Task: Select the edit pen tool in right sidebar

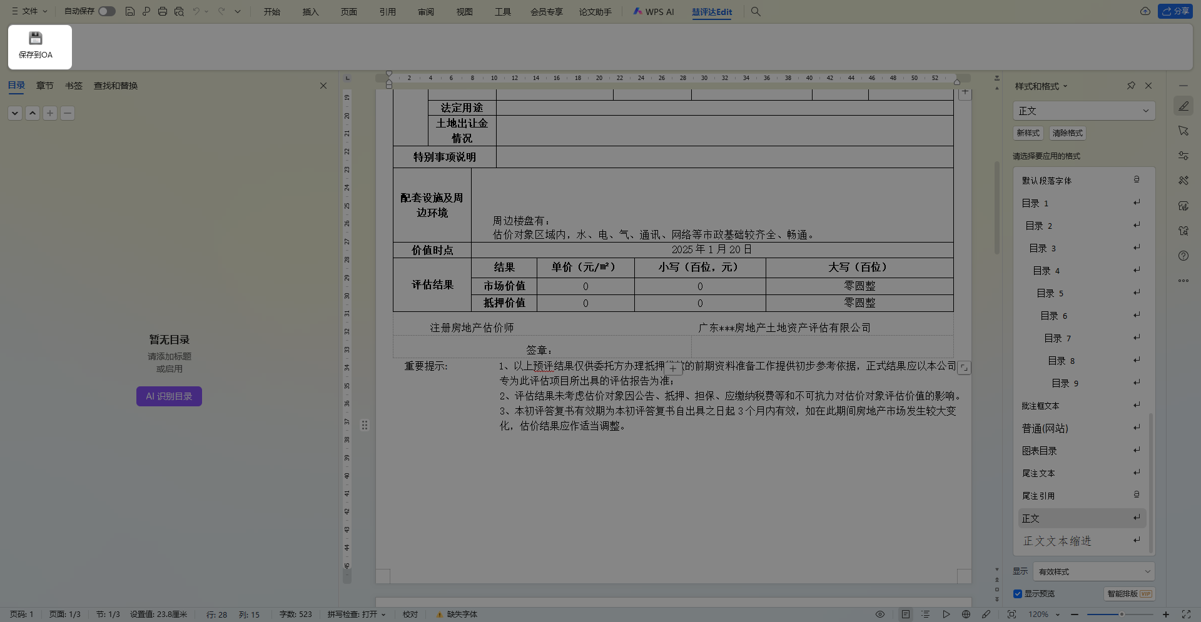Action: (x=1183, y=106)
